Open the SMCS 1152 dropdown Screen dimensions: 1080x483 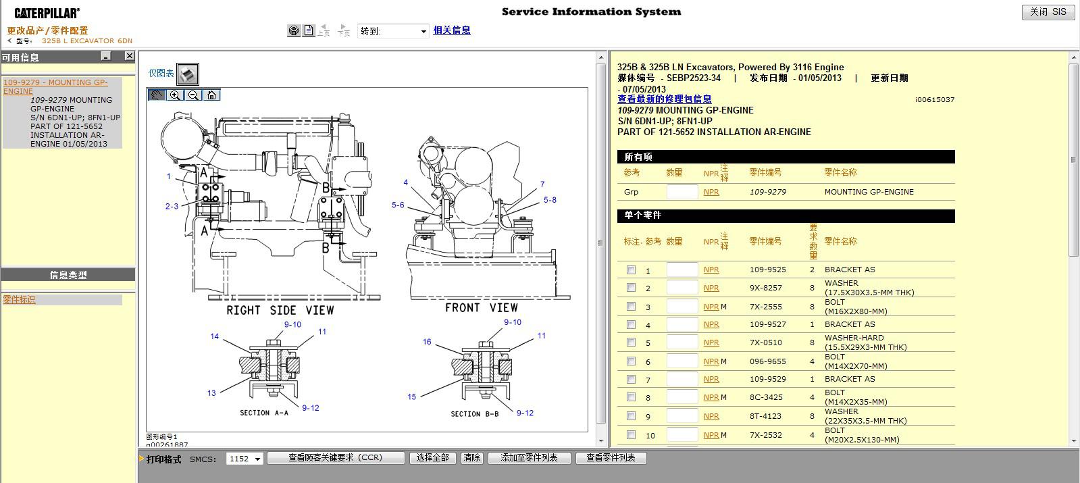245,459
